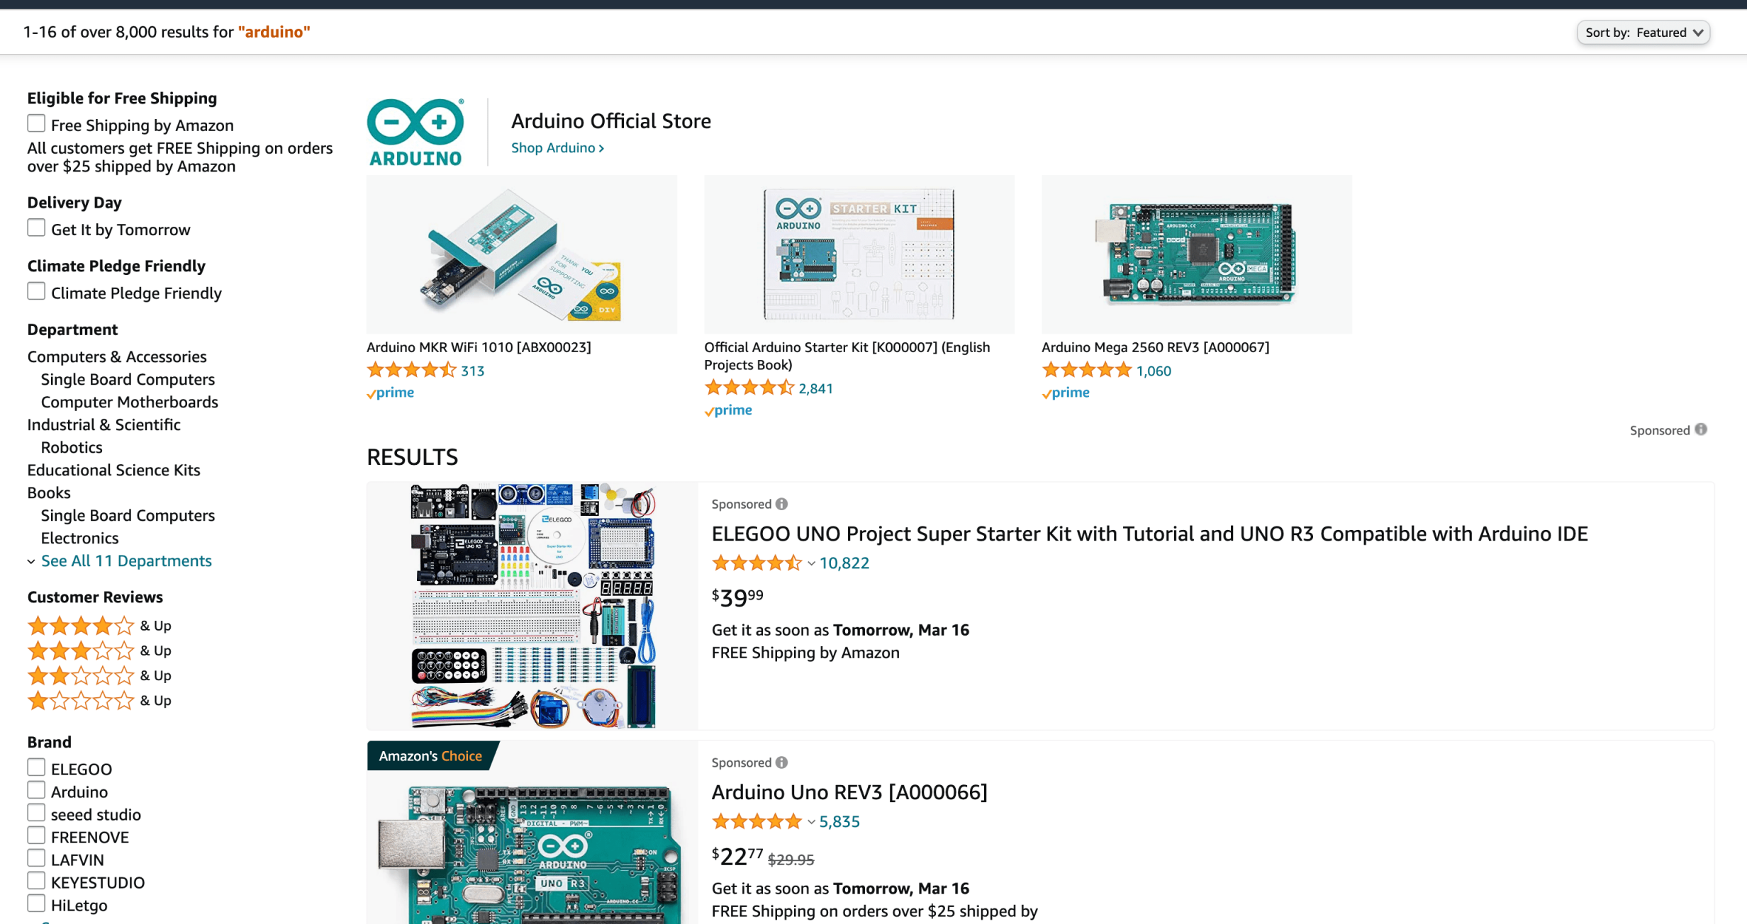View the 5,835 ratings for Arduino Uno
The image size is (1747, 924).
[x=839, y=822]
